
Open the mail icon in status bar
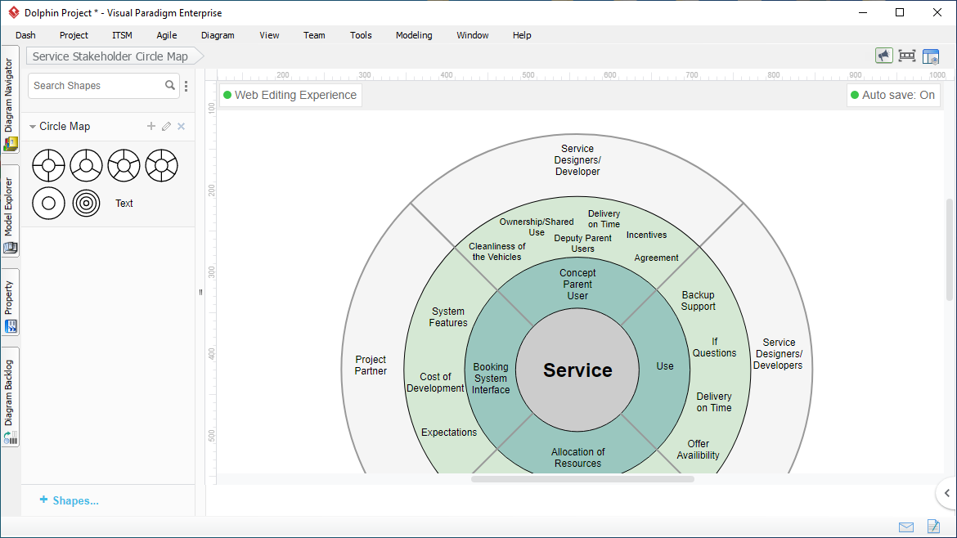pyautogui.click(x=906, y=527)
